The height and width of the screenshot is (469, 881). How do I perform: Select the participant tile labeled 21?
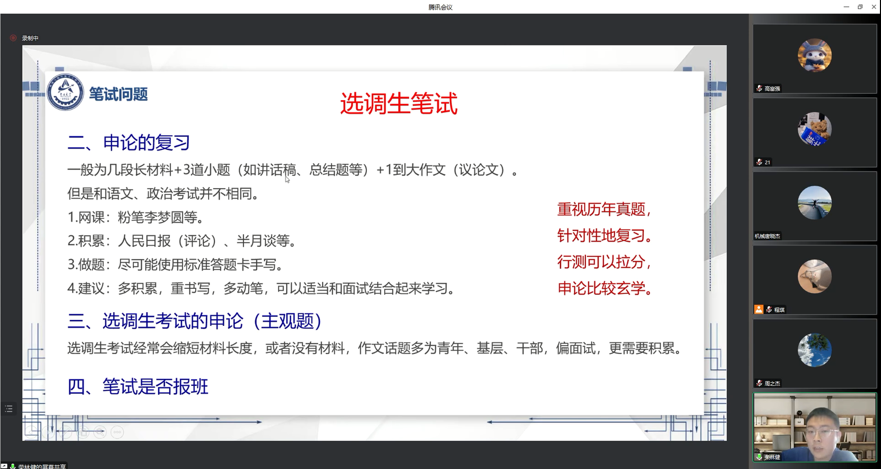pos(815,132)
